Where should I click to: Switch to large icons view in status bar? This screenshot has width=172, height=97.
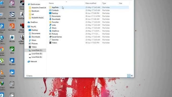132,76
